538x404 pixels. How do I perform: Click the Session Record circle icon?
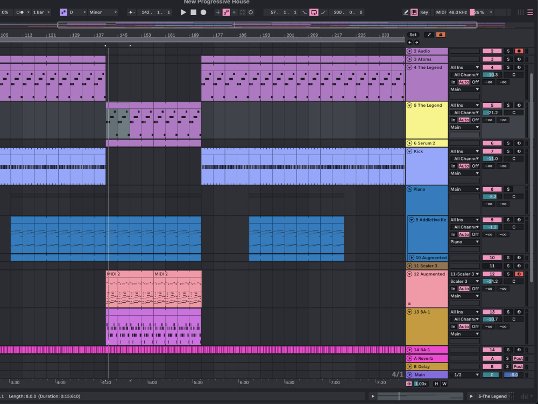pos(251,12)
